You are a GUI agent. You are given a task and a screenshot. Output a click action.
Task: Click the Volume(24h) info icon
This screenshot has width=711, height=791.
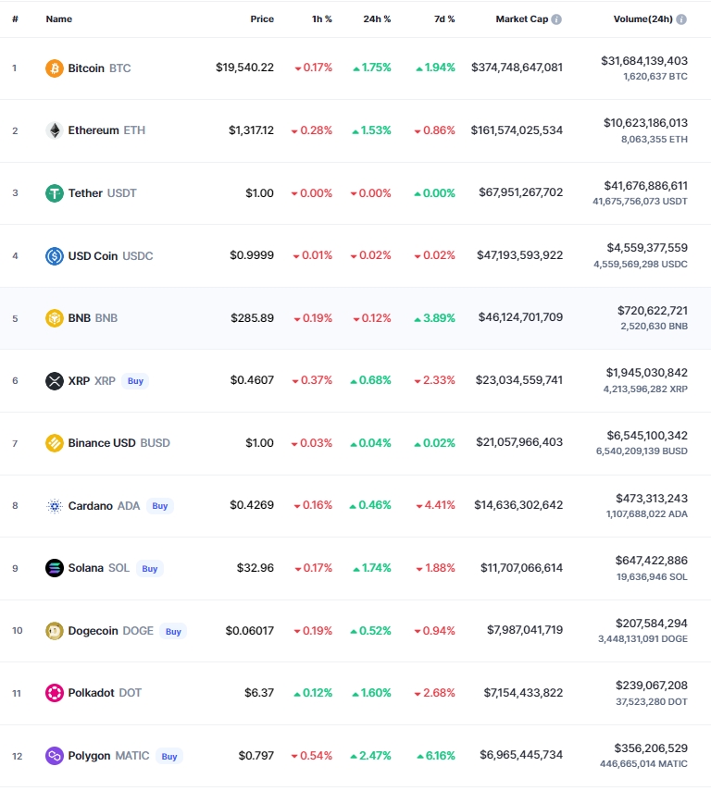click(x=681, y=19)
